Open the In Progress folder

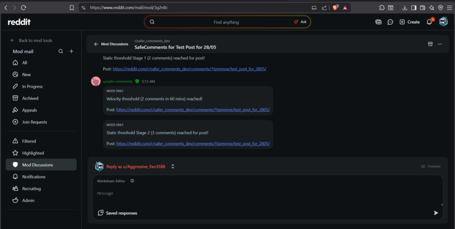41,86
